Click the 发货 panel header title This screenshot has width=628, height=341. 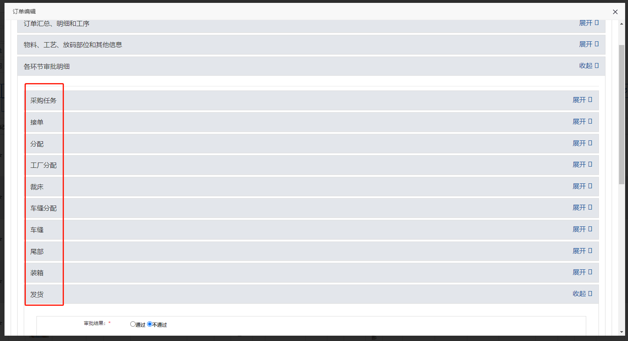tap(37, 295)
